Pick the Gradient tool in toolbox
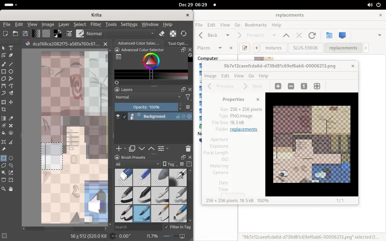The image size is (386, 241). point(4,118)
